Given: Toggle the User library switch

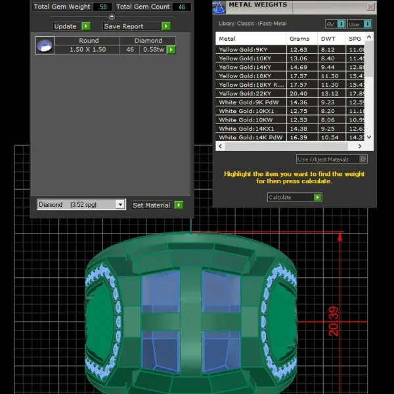Looking at the screenshot, I should pyautogui.click(x=367, y=24).
